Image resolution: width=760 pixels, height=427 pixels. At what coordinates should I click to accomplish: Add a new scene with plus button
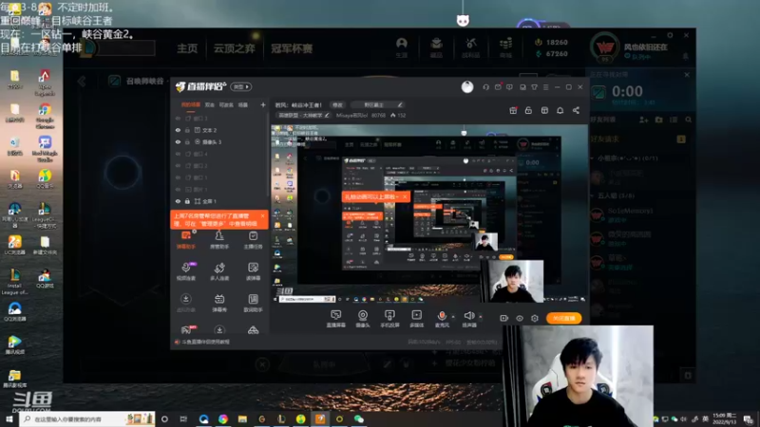[x=263, y=104]
